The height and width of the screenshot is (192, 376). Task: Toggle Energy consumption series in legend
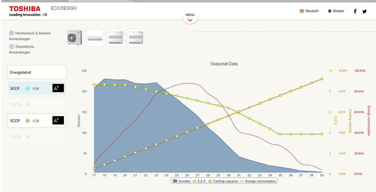click(x=258, y=181)
